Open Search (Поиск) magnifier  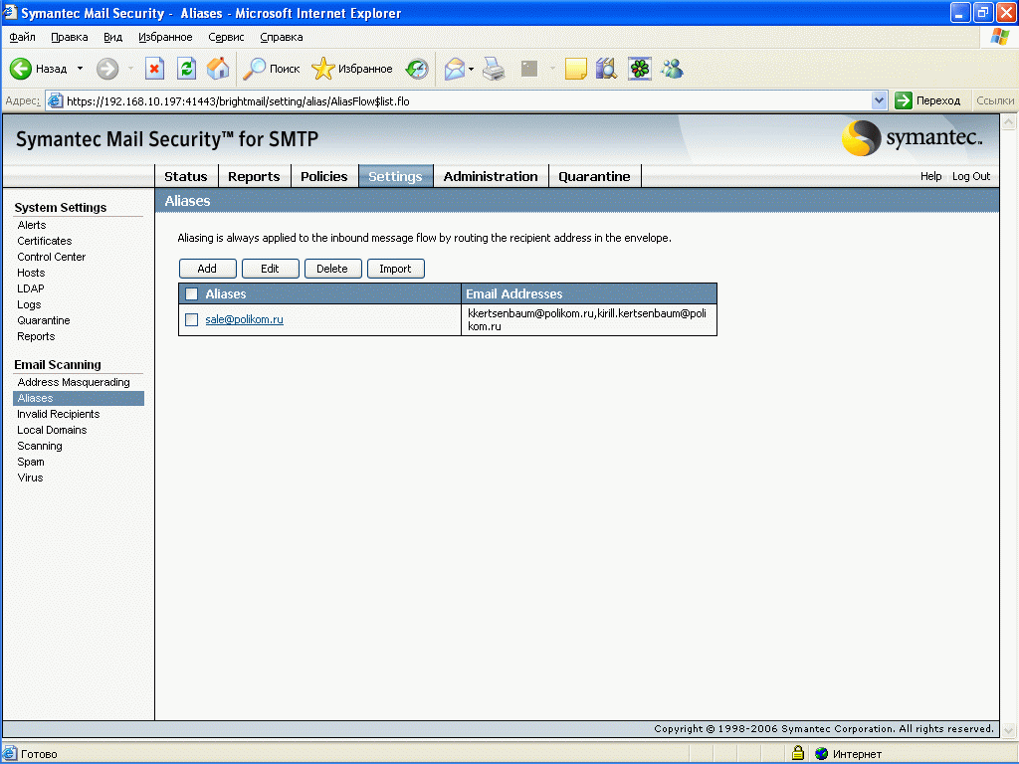[254, 69]
